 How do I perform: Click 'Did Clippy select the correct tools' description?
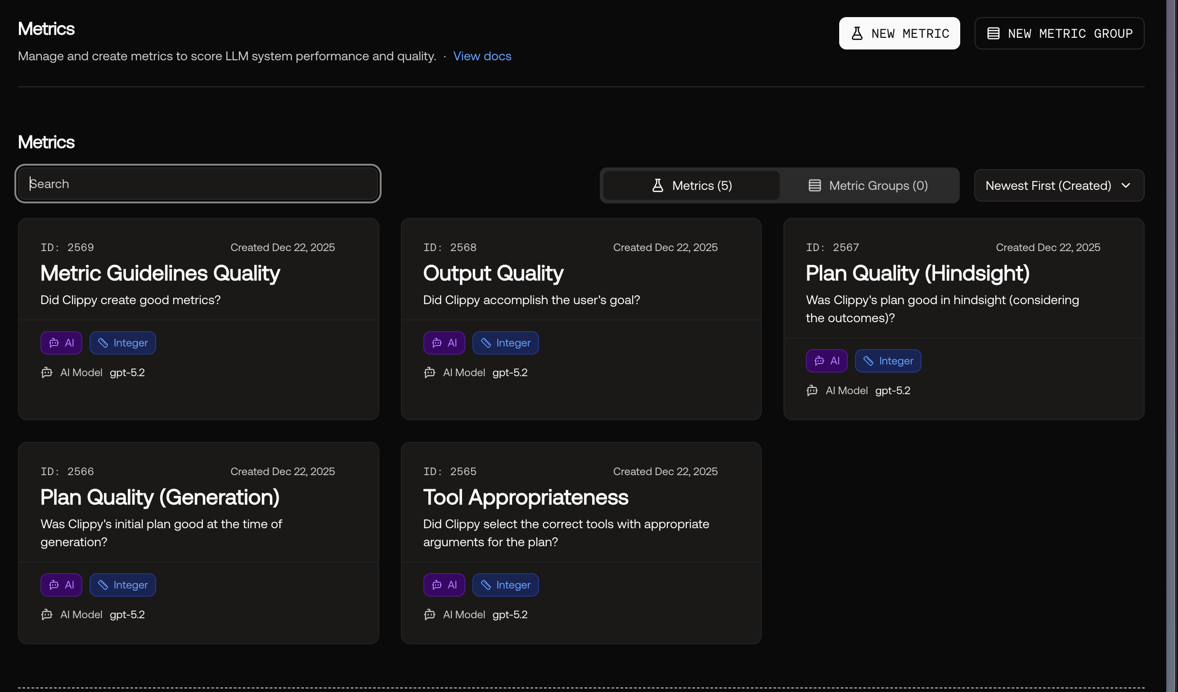tap(566, 533)
